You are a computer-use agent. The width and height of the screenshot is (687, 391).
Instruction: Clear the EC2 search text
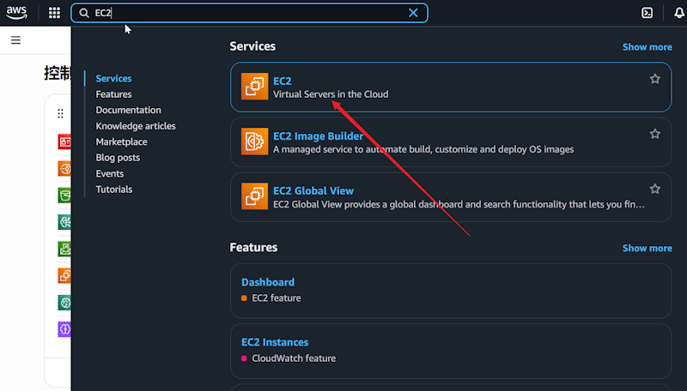tap(413, 13)
